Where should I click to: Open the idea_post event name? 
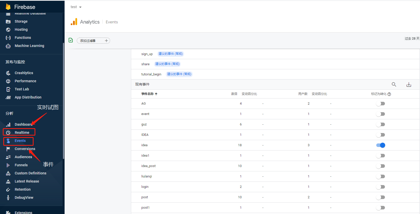pos(148,166)
